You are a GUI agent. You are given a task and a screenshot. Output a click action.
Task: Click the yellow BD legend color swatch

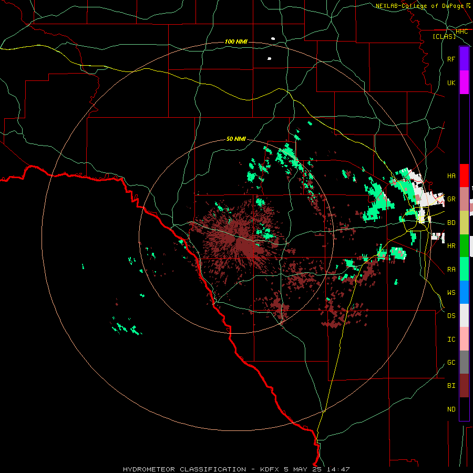(464, 222)
